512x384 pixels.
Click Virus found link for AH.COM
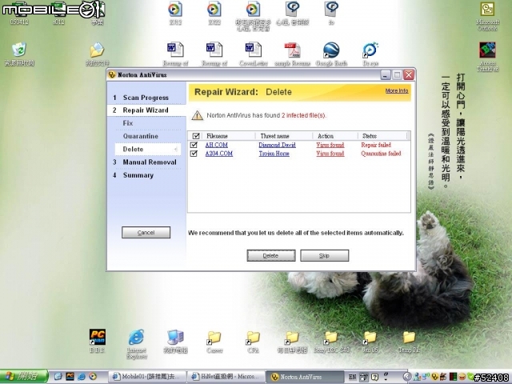click(x=330, y=145)
